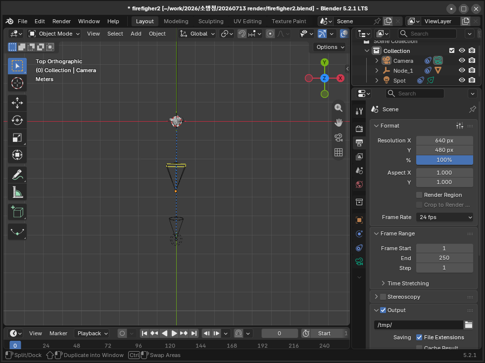
Task: Open the Render menu
Action: (61, 21)
